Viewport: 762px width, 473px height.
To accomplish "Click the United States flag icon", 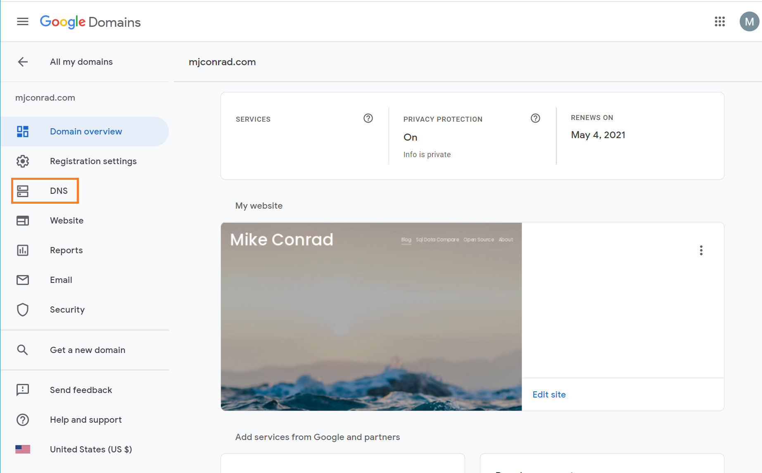I will [23, 449].
